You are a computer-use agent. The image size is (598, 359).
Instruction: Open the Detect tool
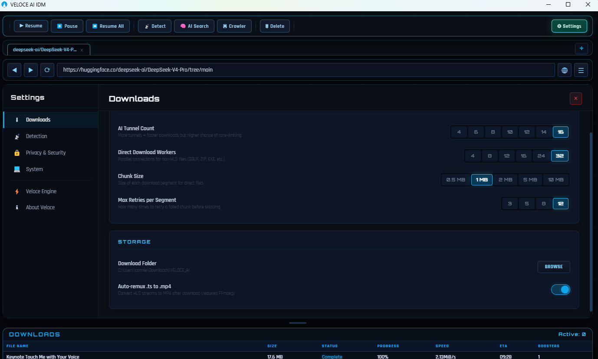coord(154,26)
